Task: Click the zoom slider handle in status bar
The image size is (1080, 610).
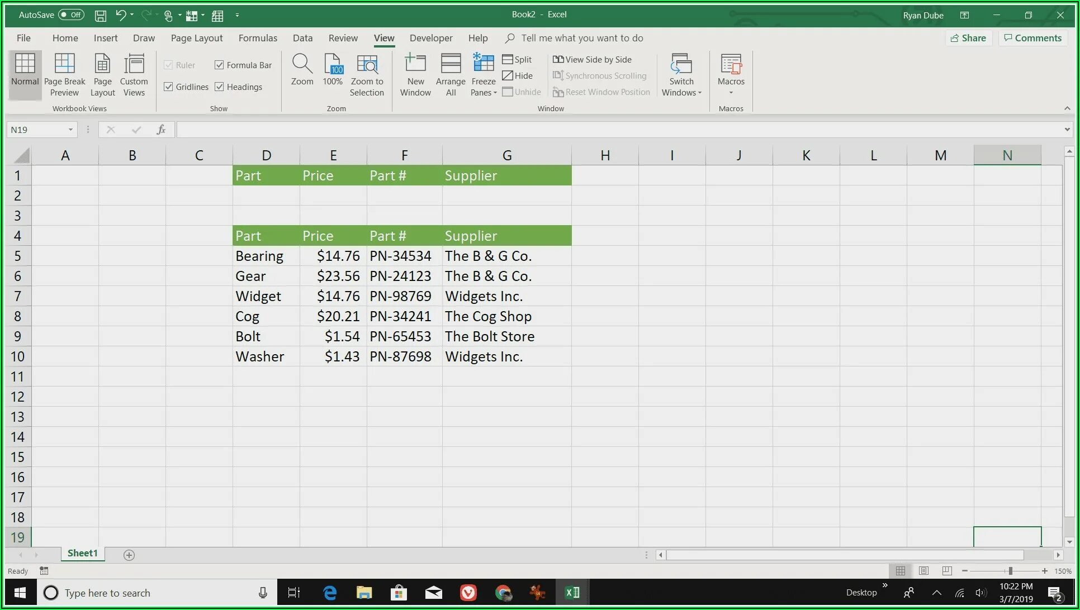Action: [x=1010, y=571]
